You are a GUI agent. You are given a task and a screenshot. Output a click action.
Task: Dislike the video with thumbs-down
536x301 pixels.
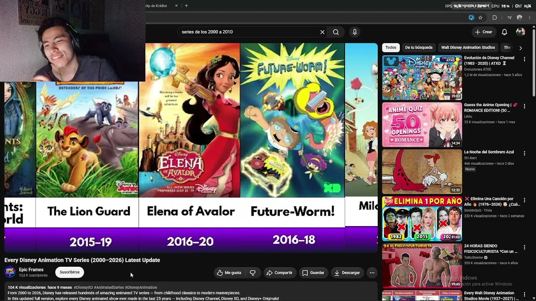tap(253, 273)
